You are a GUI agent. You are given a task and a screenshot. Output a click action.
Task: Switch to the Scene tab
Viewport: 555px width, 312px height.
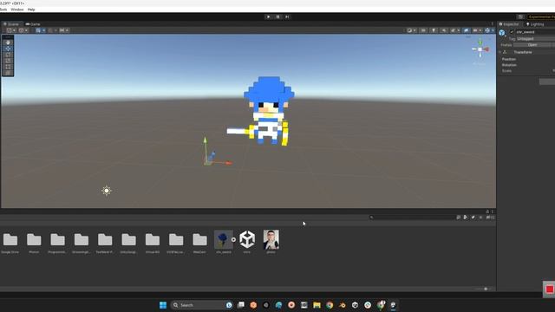(11, 24)
